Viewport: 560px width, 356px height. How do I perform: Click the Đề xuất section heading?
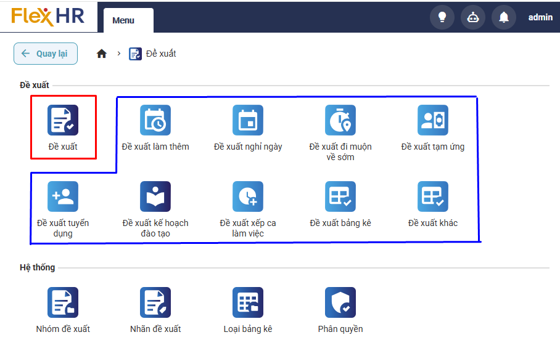point(35,85)
